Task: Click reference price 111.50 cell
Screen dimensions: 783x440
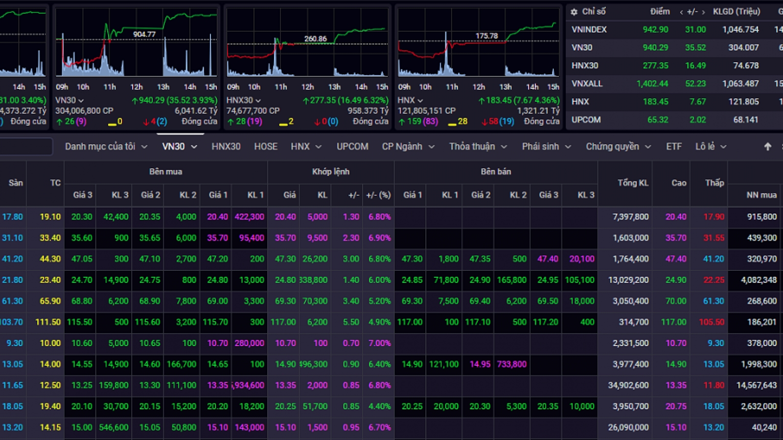Action: [x=48, y=322]
